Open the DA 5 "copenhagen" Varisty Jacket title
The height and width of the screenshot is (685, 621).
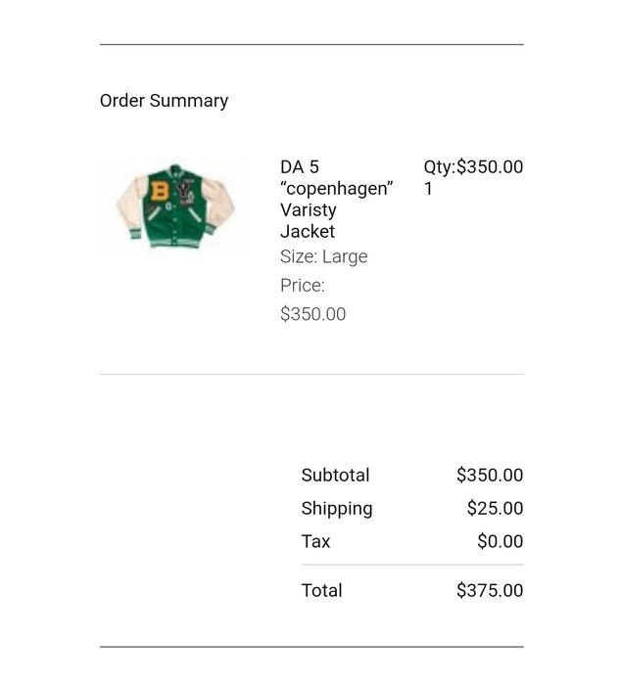pyautogui.click(x=336, y=200)
